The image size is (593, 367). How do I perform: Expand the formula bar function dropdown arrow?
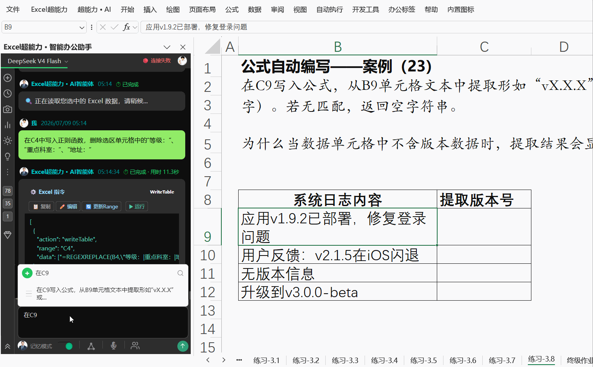135,27
